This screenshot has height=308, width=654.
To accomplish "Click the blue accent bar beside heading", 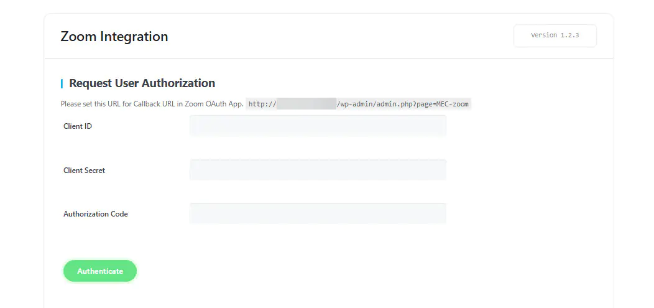I will click(x=62, y=83).
